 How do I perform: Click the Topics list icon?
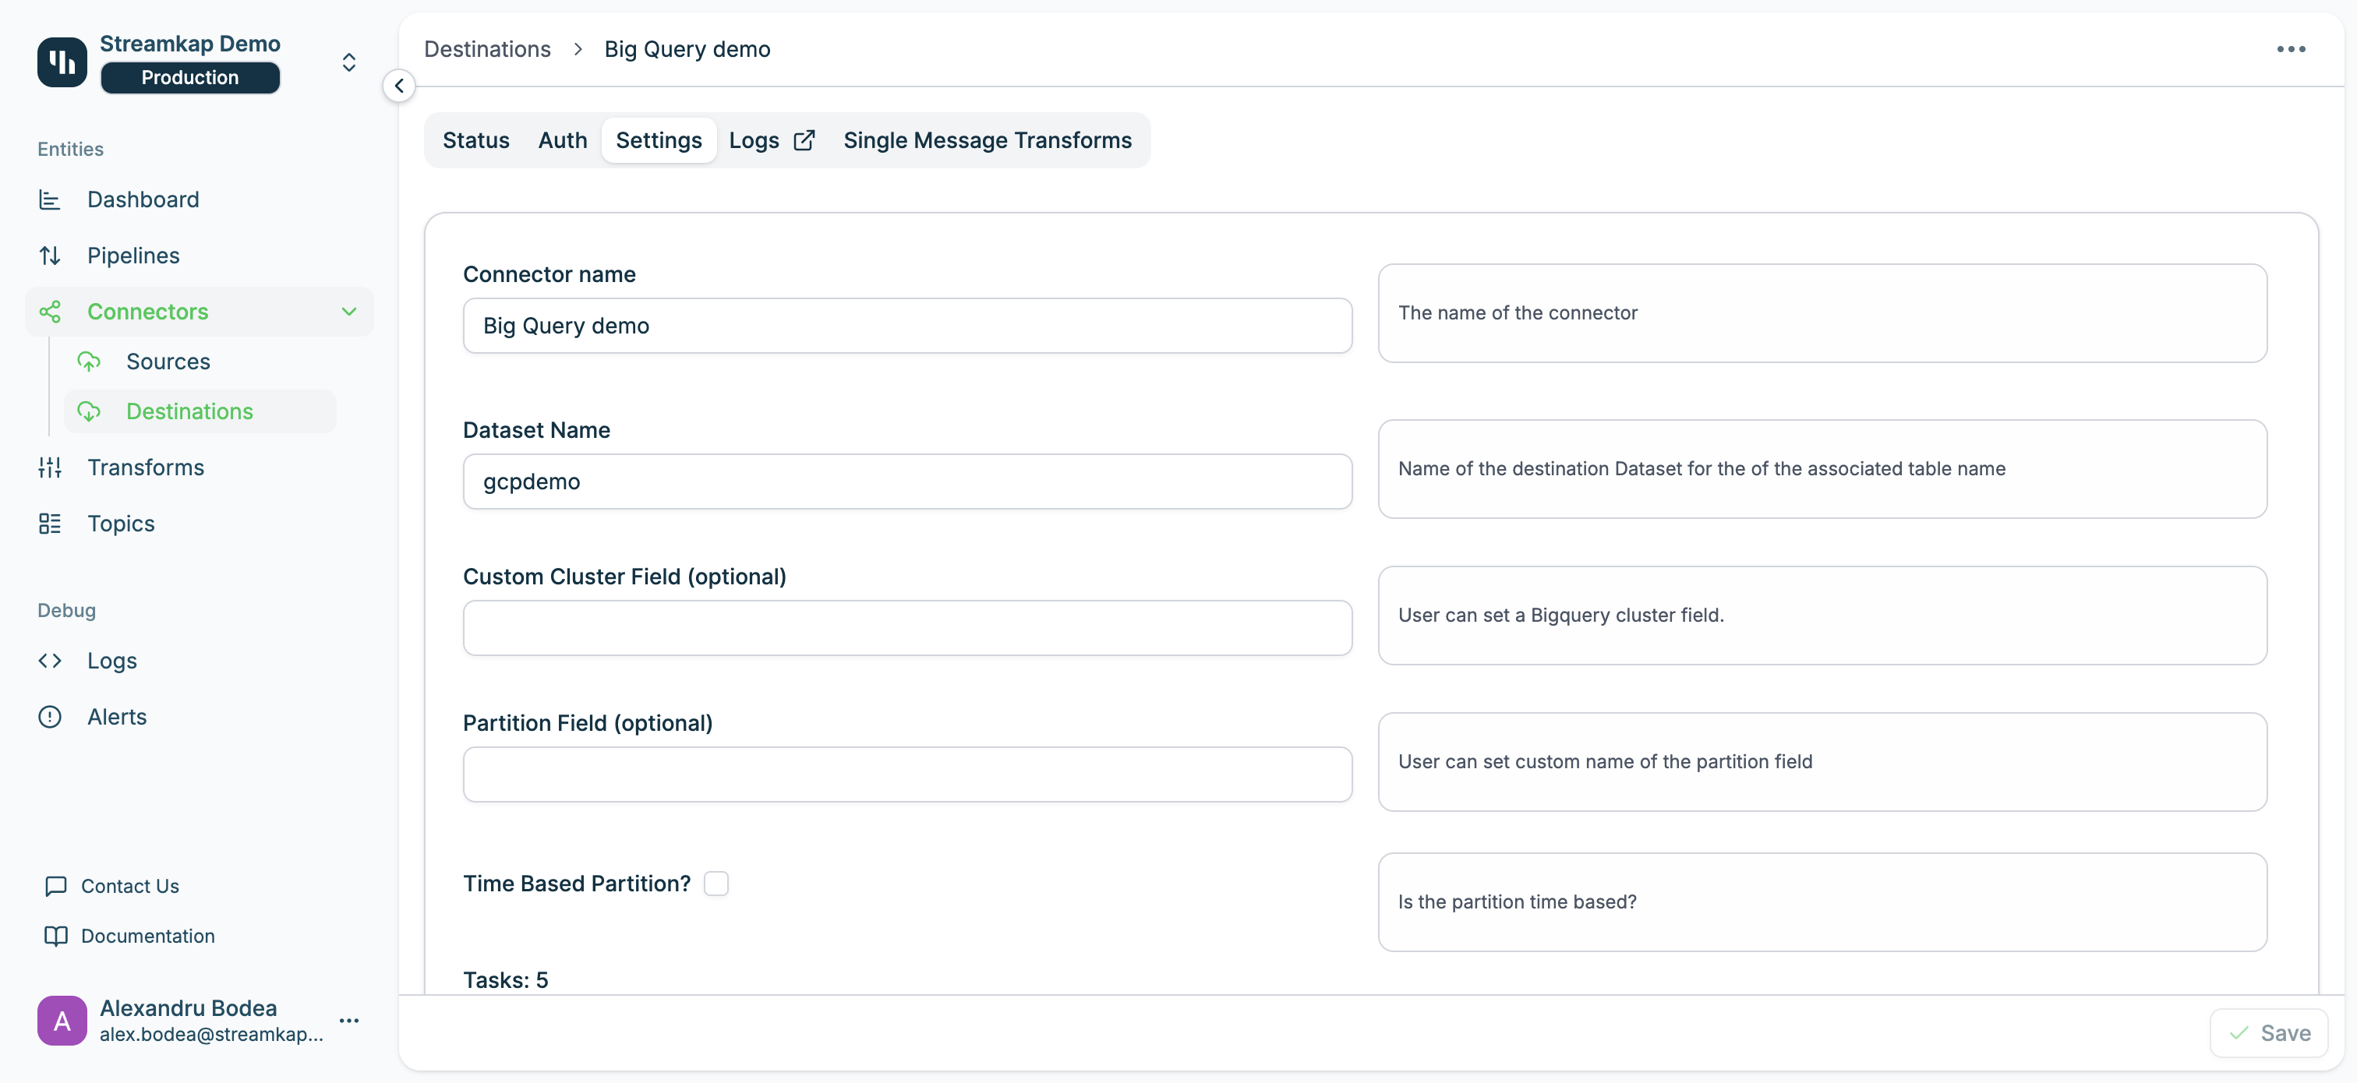[x=49, y=524]
